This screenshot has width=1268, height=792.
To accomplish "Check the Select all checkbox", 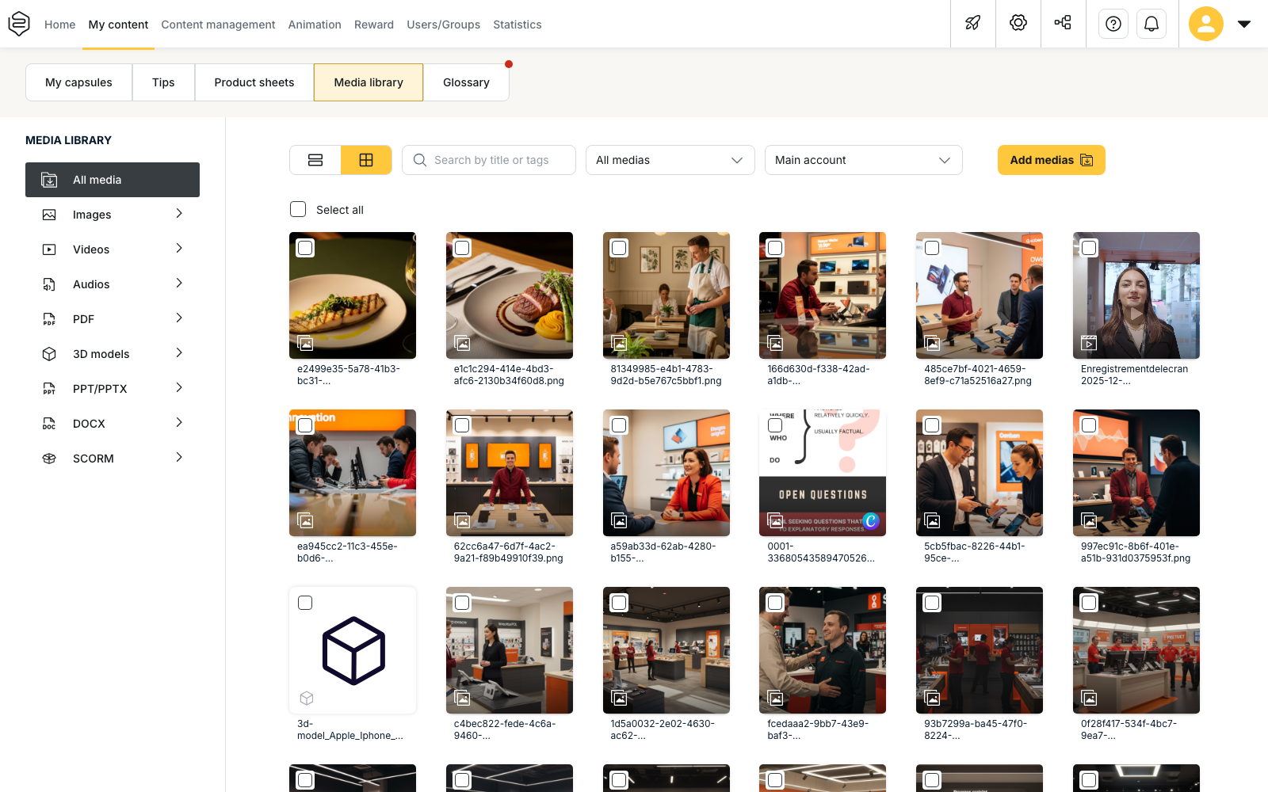I will point(298,209).
